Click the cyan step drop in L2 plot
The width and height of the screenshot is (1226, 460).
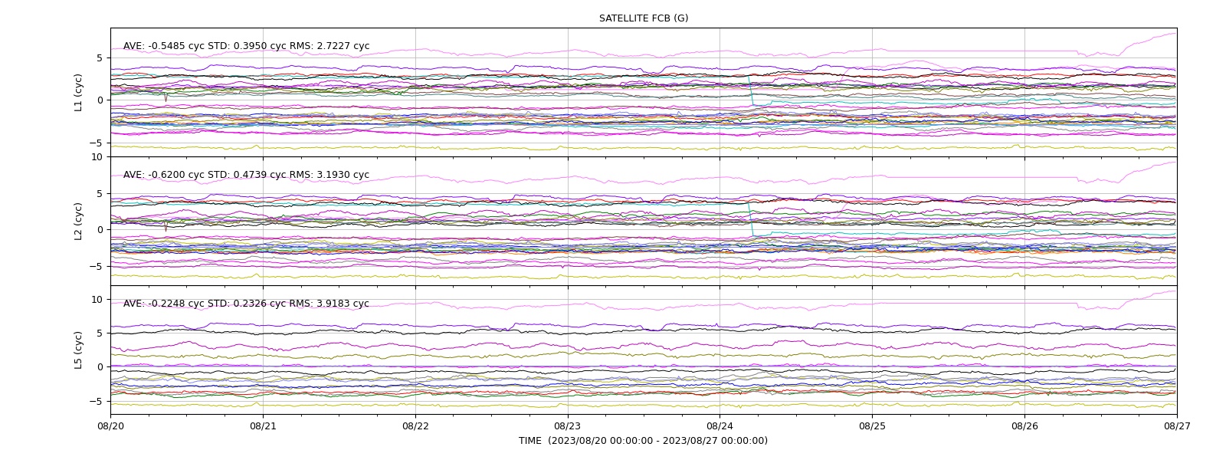(751, 219)
